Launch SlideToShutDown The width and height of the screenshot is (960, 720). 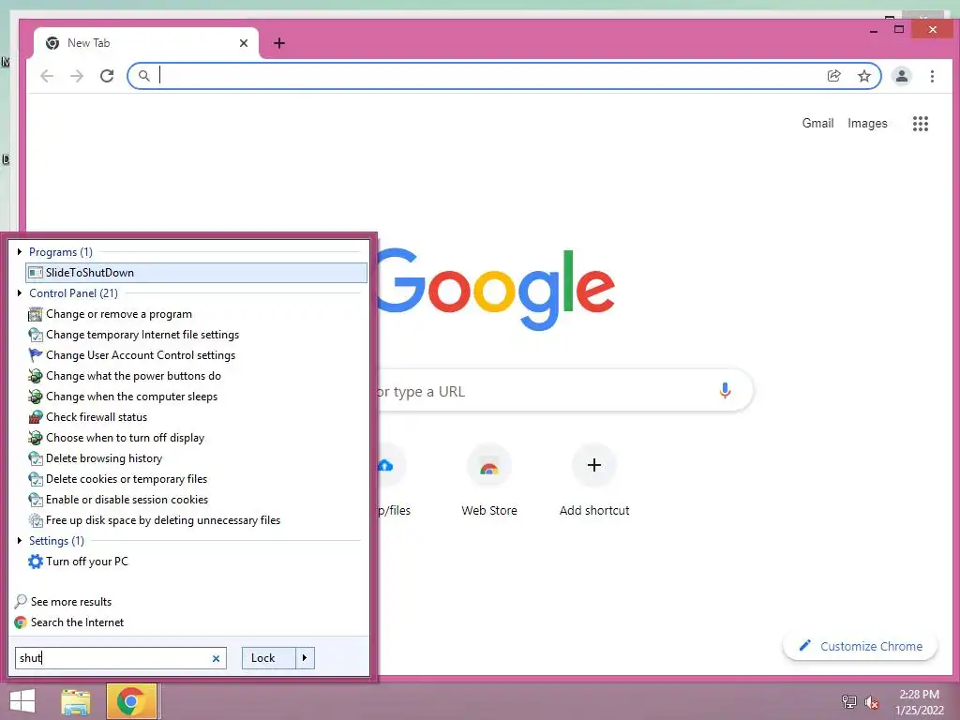click(197, 273)
